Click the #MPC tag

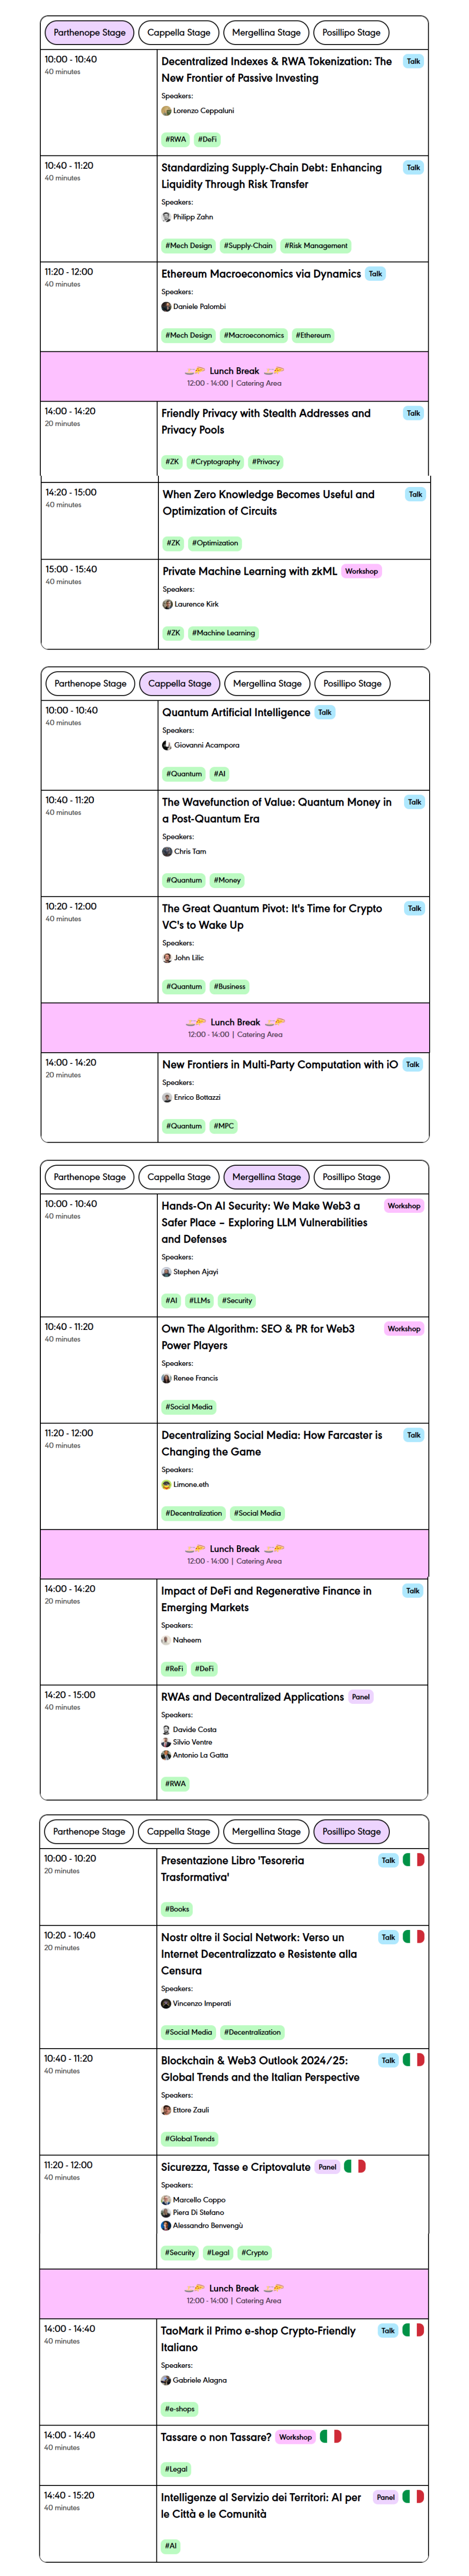click(224, 1126)
